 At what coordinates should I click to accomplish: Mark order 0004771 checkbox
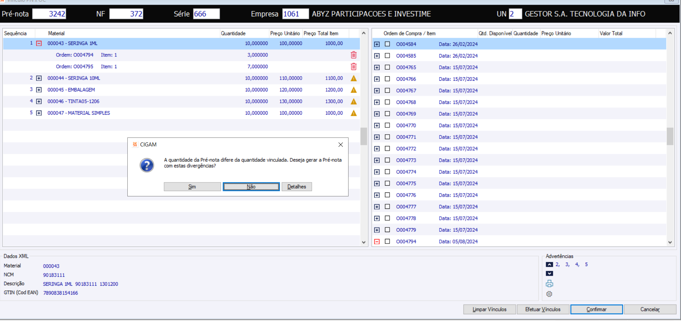[387, 137]
